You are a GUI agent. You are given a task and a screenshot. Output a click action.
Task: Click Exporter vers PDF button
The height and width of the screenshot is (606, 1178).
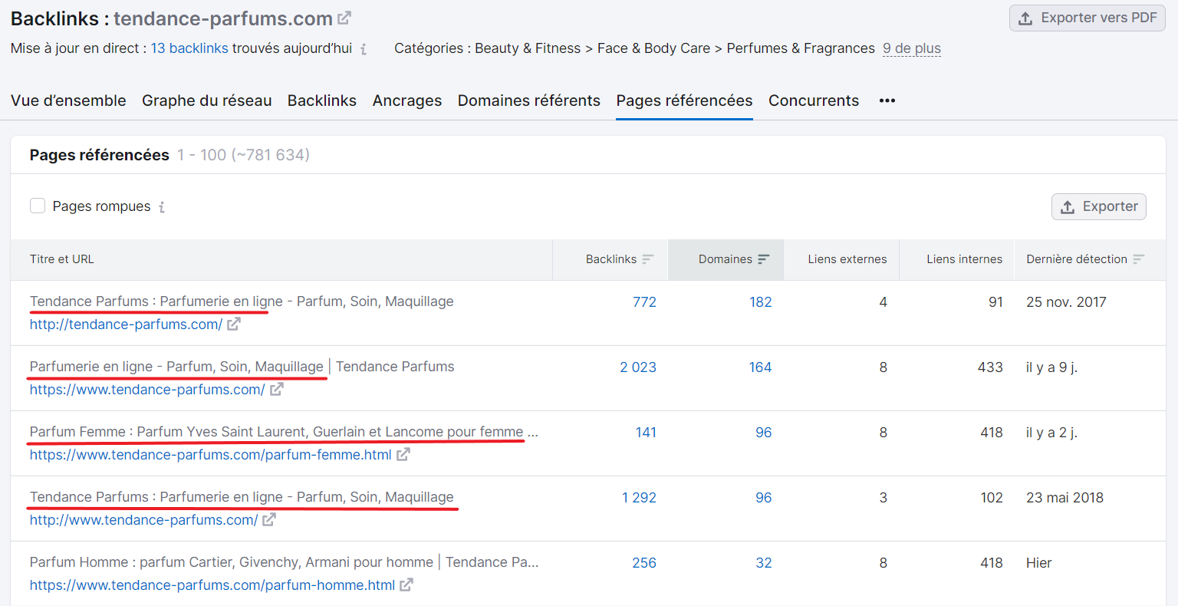(x=1088, y=18)
